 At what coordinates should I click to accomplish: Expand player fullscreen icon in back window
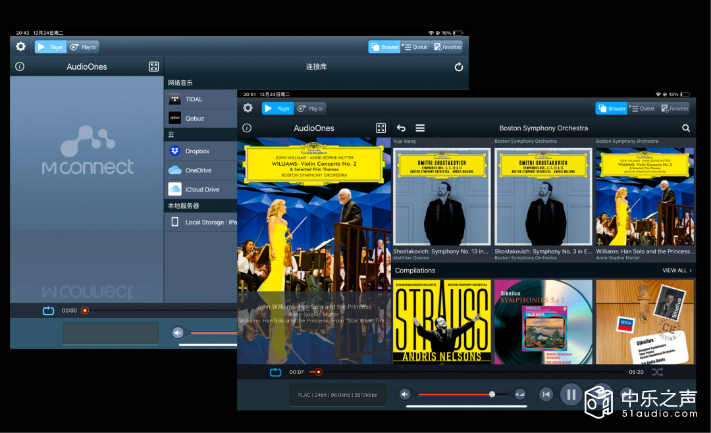[x=153, y=66]
